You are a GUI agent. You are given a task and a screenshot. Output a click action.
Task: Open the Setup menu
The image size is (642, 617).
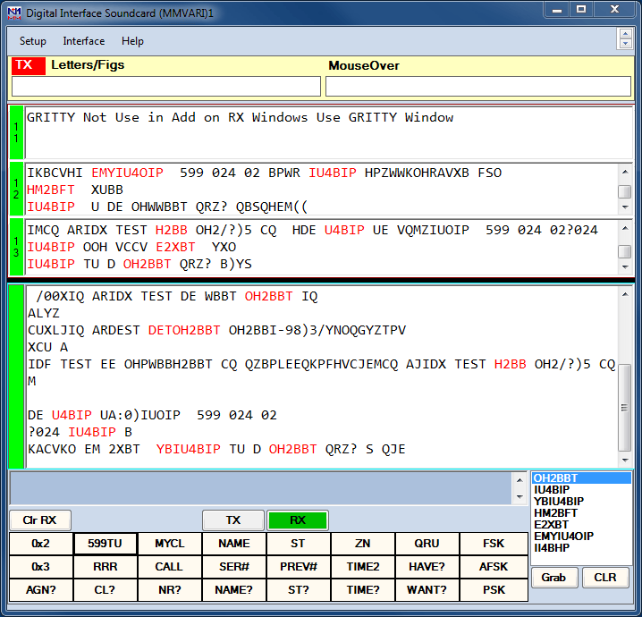click(x=33, y=41)
